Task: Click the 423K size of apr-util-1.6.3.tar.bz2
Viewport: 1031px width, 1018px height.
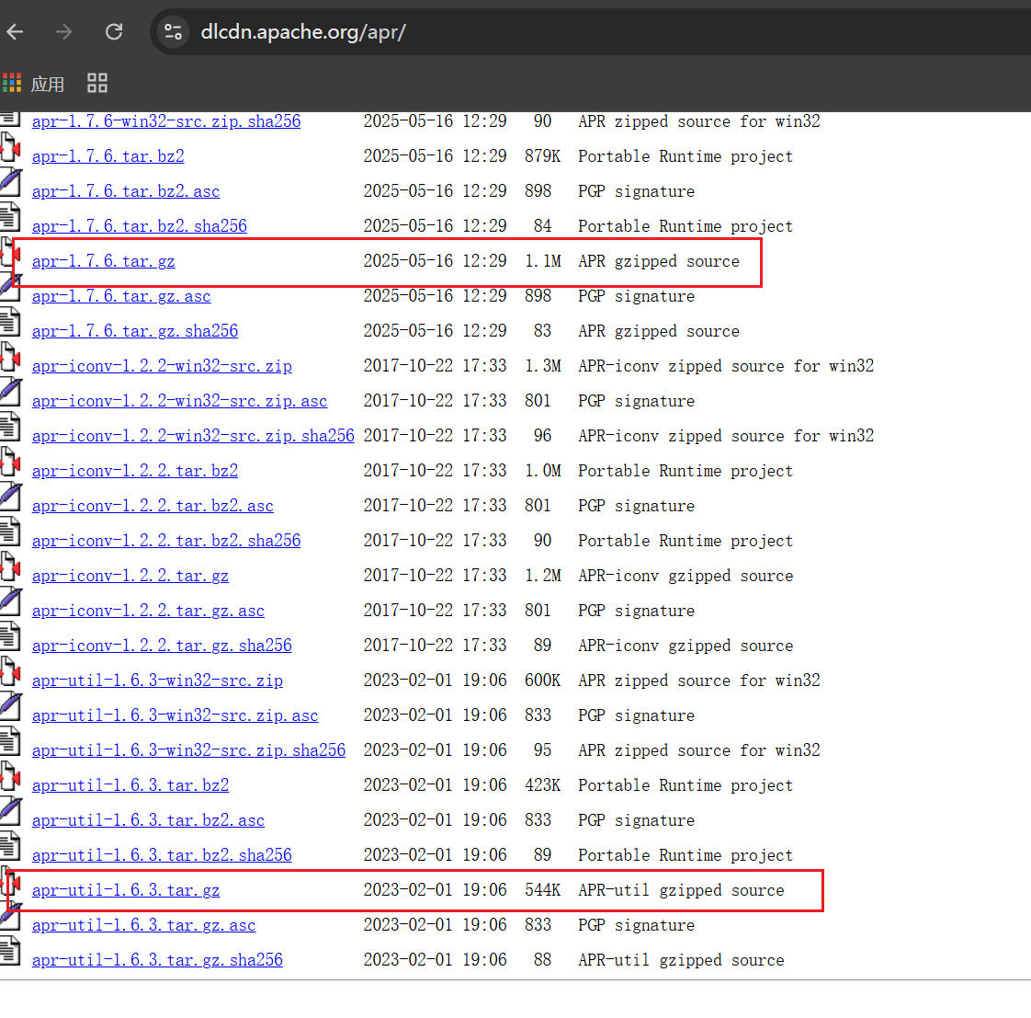Action: 542,785
